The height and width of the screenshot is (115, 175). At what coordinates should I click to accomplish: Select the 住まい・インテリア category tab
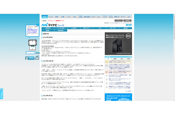(81, 17)
